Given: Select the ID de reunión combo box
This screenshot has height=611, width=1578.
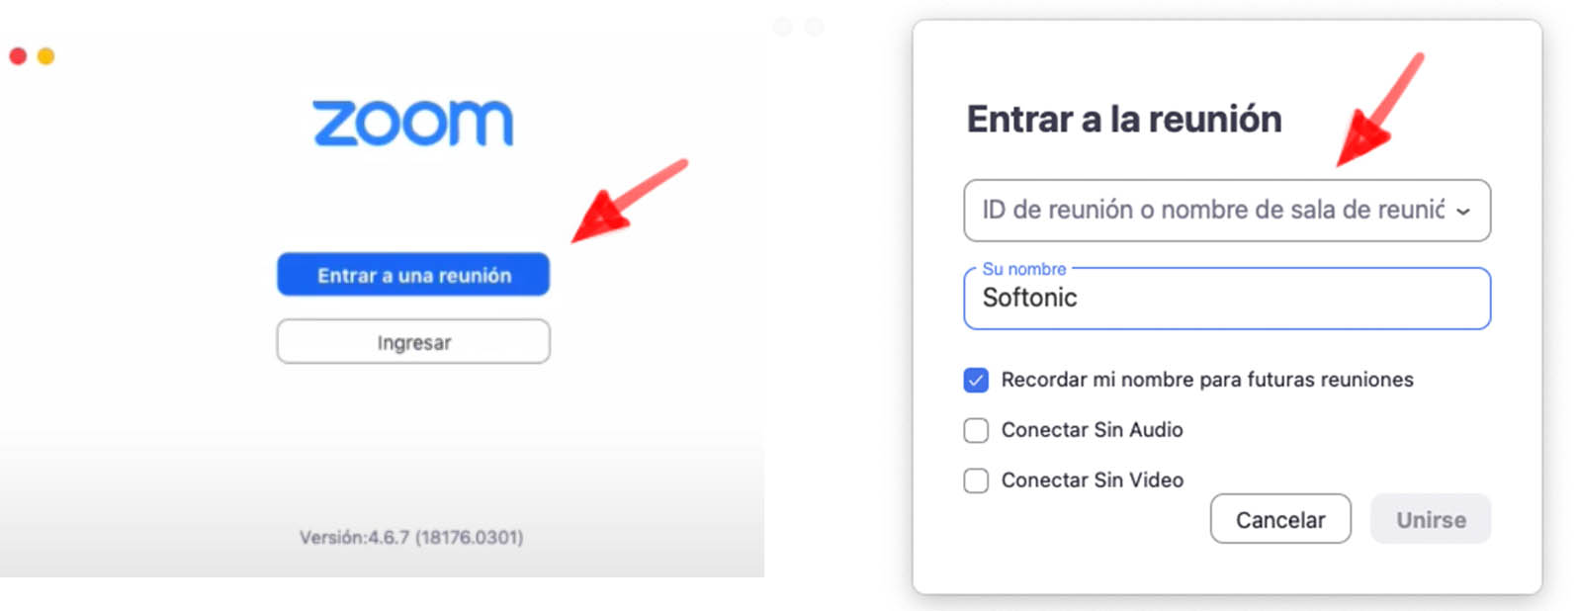Looking at the screenshot, I should (x=1186, y=211).
